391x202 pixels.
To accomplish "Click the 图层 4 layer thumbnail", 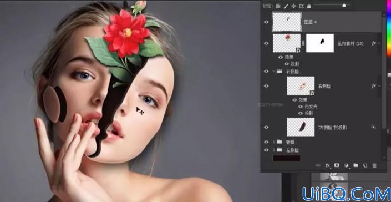I will pos(287,22).
